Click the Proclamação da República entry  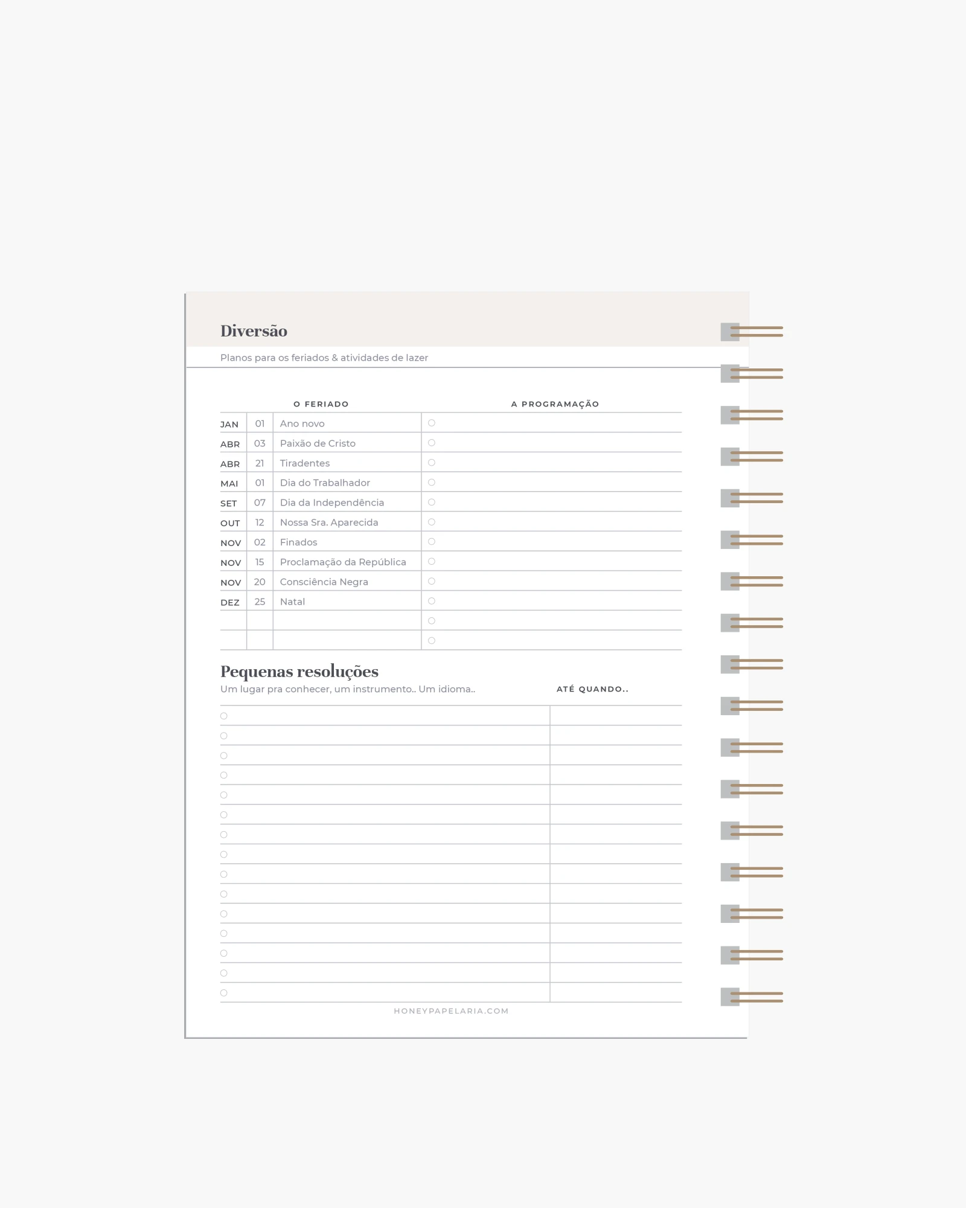pyautogui.click(x=343, y=562)
